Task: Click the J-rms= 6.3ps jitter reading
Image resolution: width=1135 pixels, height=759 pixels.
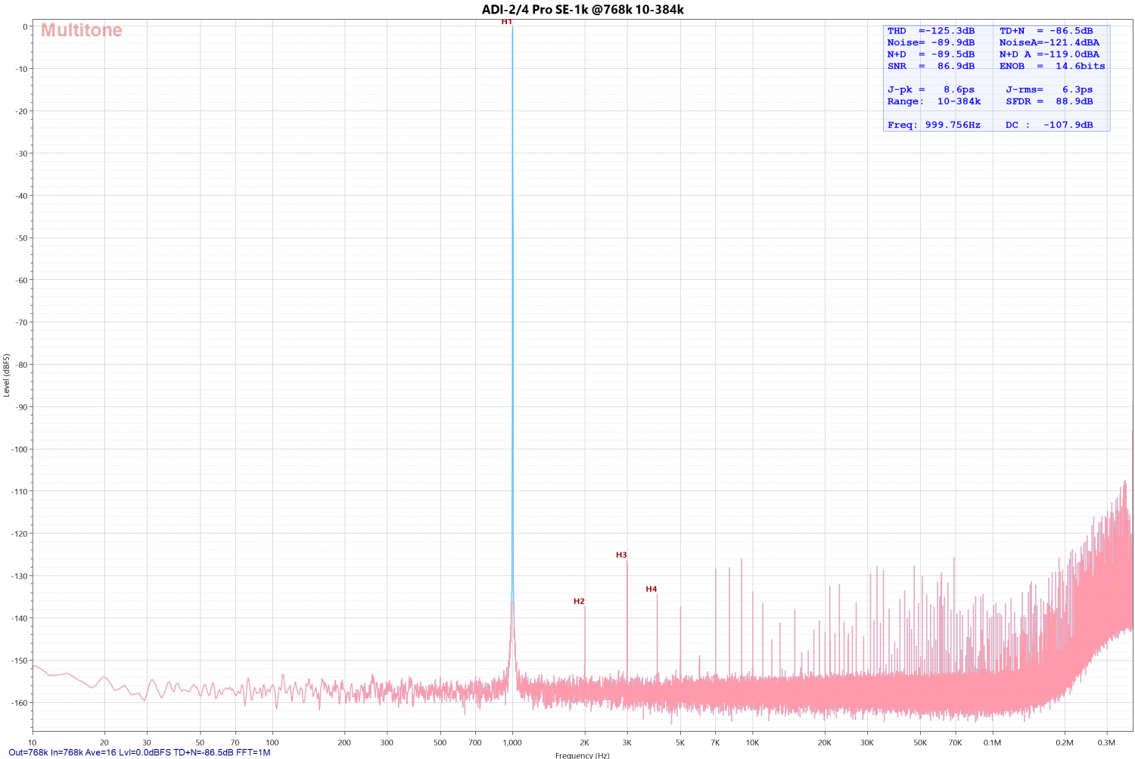Action: tap(1049, 89)
